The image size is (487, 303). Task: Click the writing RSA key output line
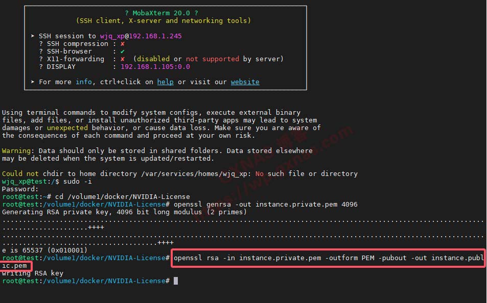[33, 273]
